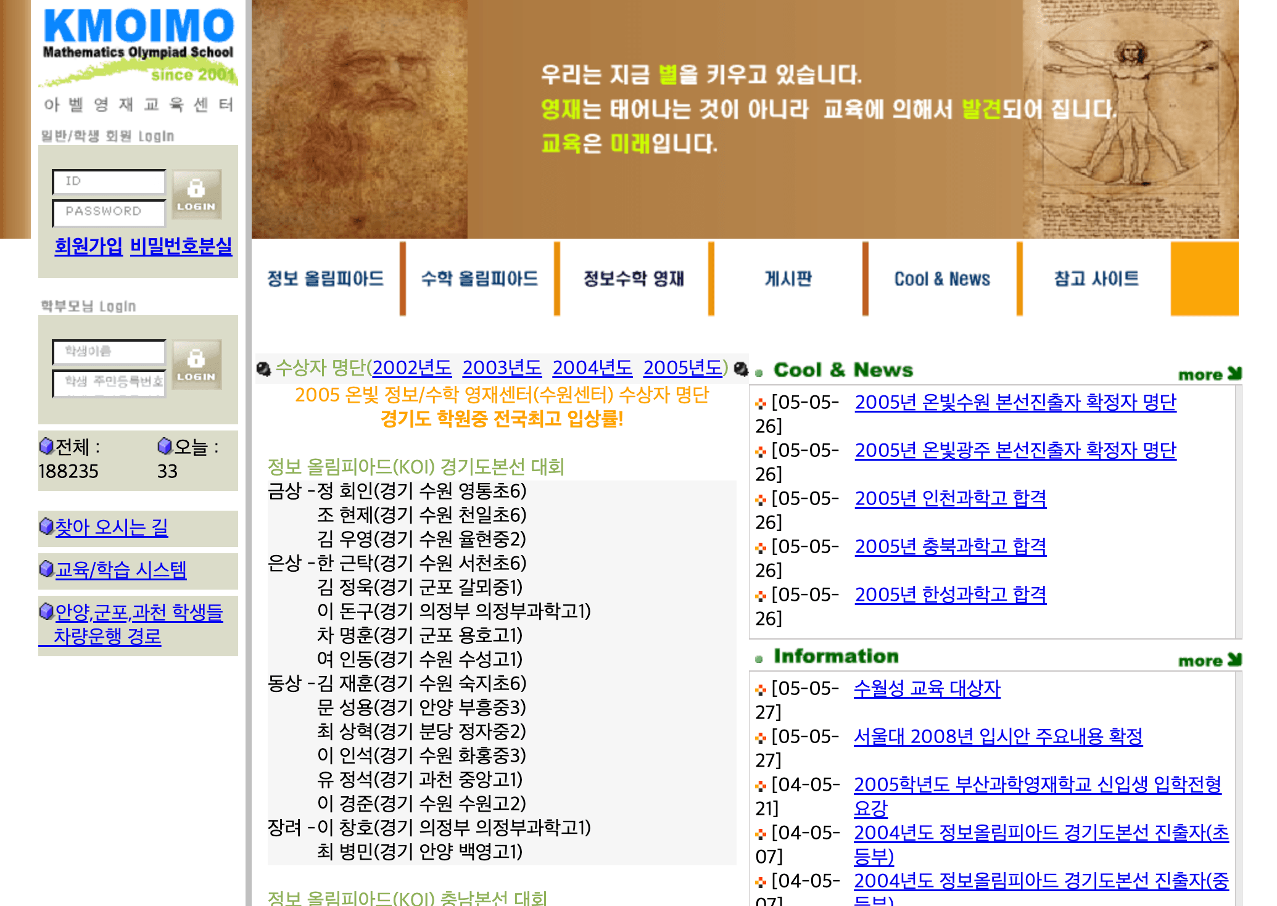
Task: Open the 수월성 교육 대상자 link
Action: click(x=927, y=688)
